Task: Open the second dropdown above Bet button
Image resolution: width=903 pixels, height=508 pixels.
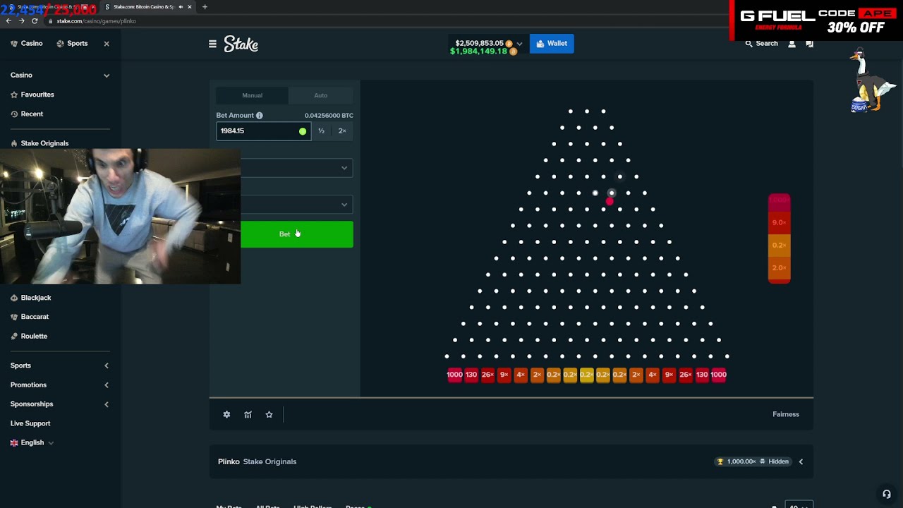Action: [x=296, y=205]
